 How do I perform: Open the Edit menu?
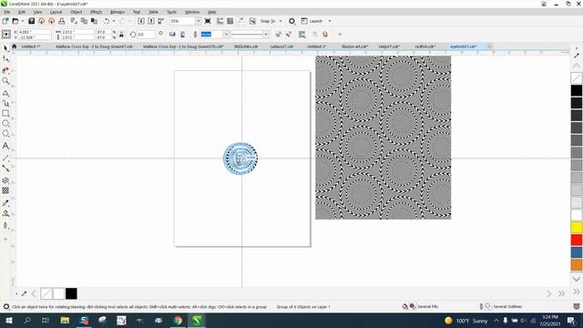22,12
